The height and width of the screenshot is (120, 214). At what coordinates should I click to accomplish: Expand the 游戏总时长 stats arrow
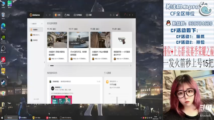click(x=117, y=82)
